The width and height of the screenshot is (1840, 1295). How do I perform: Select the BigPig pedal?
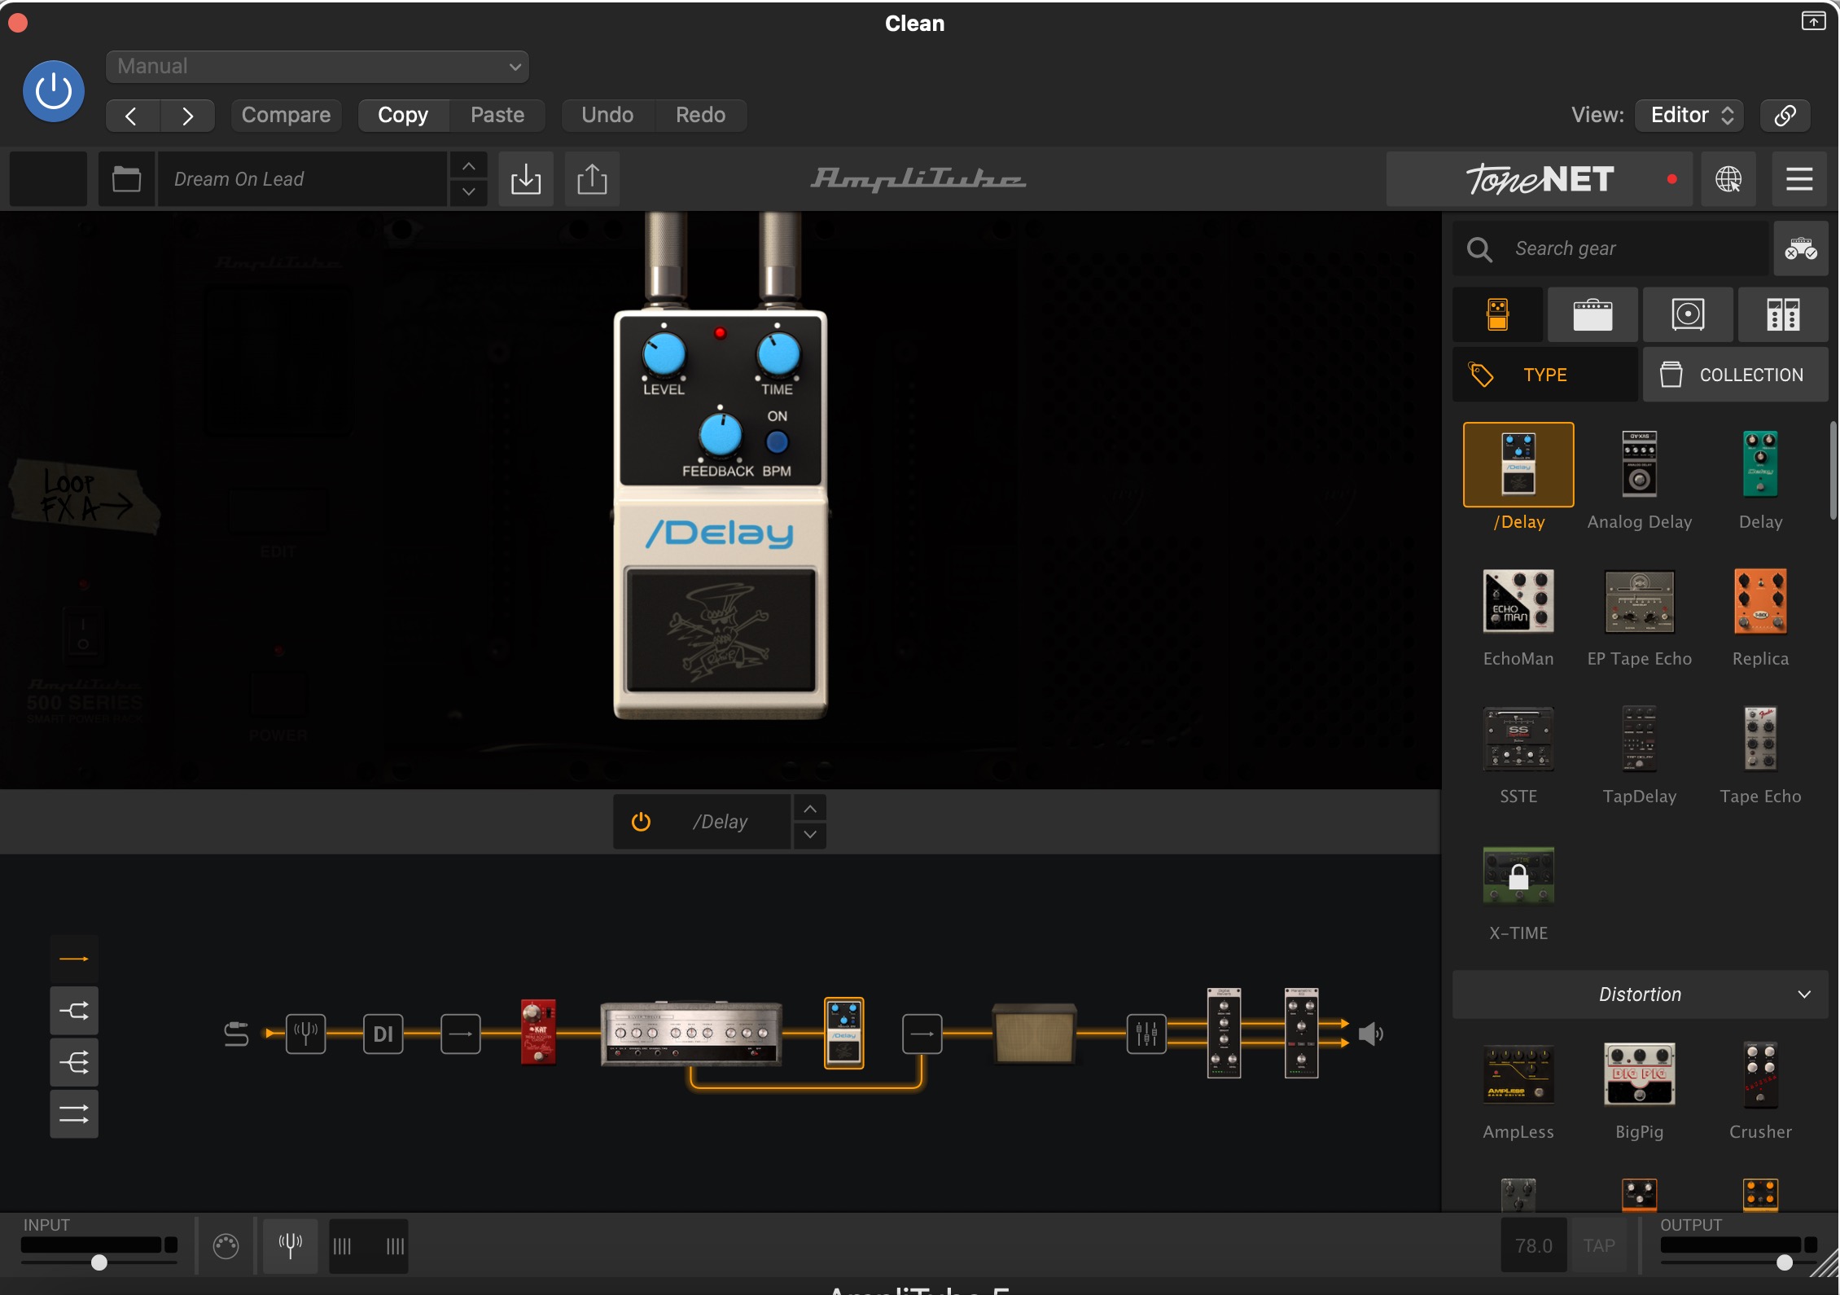tap(1639, 1074)
